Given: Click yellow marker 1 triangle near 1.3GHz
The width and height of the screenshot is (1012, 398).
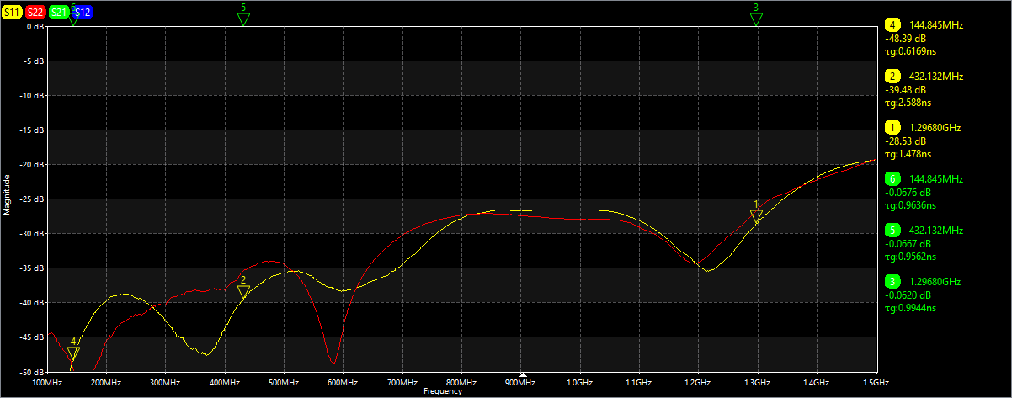Looking at the screenshot, I should 756,216.
